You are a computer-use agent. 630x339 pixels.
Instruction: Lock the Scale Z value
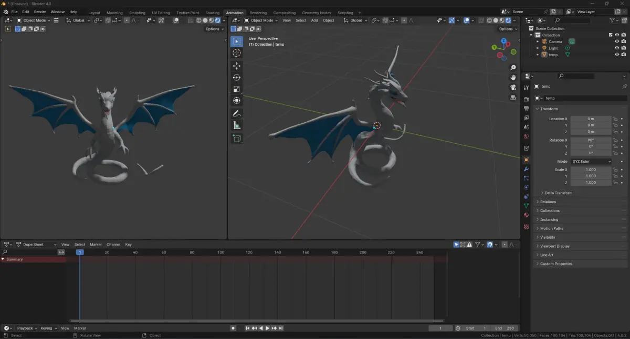[615, 183]
